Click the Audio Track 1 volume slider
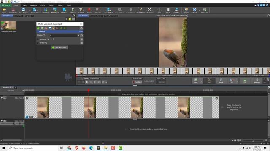 click(8, 123)
